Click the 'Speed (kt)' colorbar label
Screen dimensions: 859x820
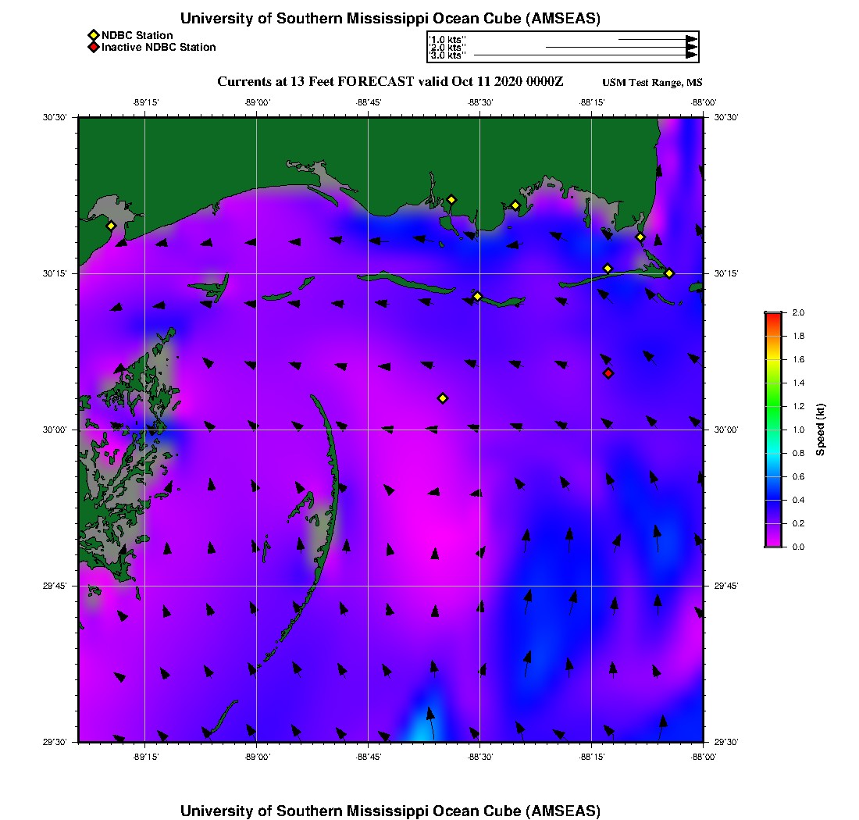(x=820, y=430)
